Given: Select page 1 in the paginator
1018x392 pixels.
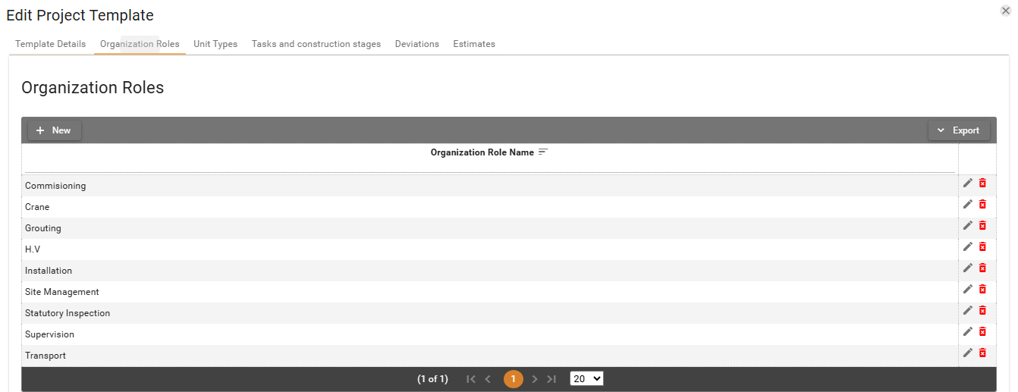Looking at the screenshot, I should click(x=514, y=379).
